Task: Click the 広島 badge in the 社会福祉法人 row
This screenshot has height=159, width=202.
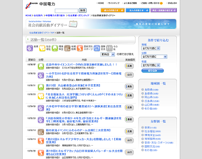Action: [129, 96]
